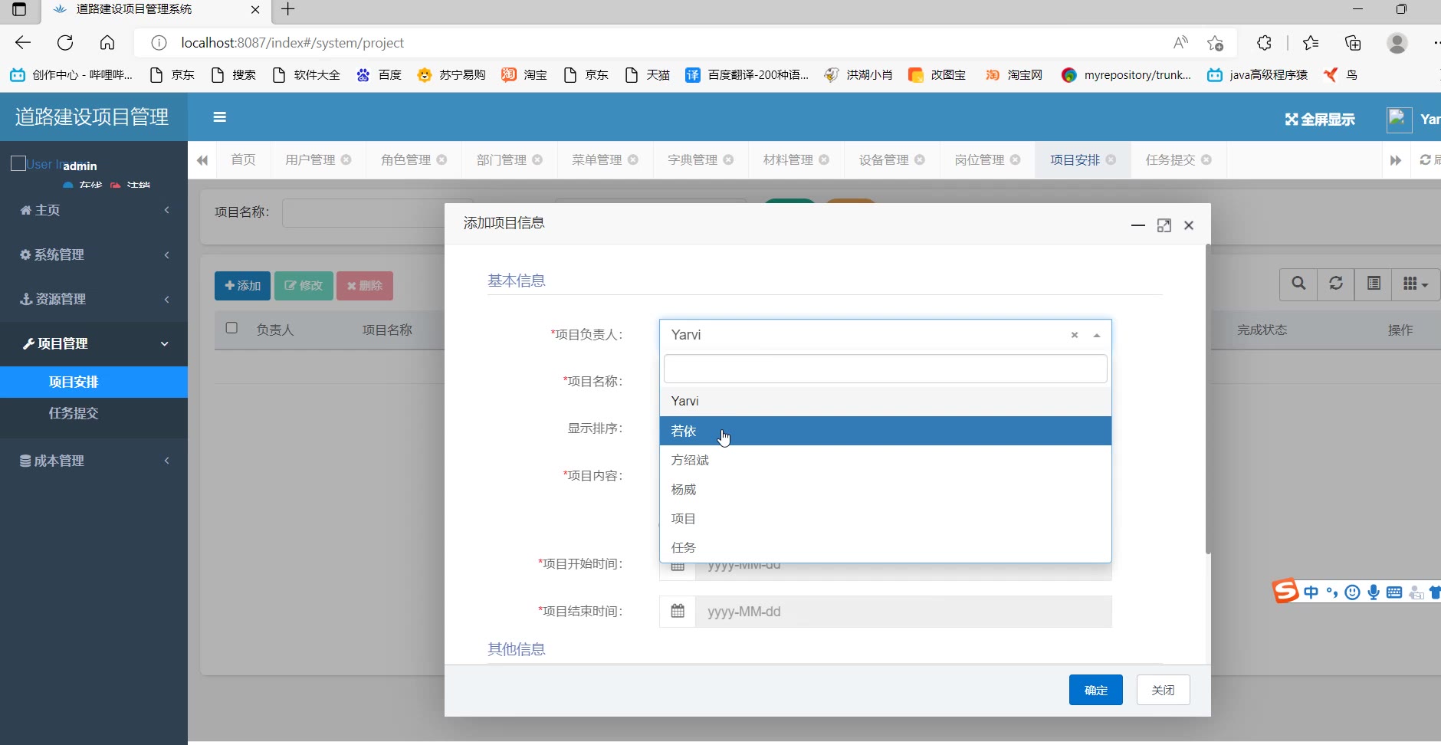Click the table refresh icon
The height and width of the screenshot is (745, 1441).
point(1335,284)
